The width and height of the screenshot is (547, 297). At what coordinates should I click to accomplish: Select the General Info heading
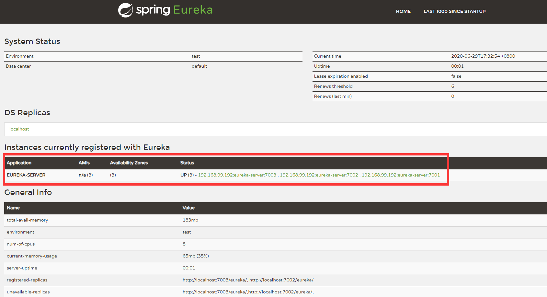(28, 192)
